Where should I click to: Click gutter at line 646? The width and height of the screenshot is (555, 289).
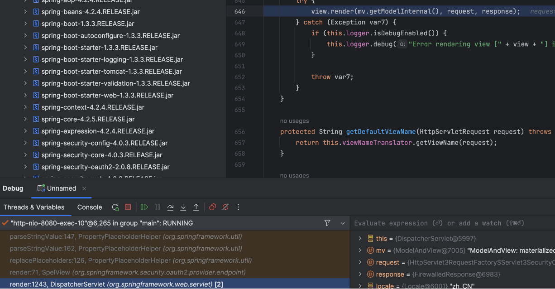[x=240, y=11]
